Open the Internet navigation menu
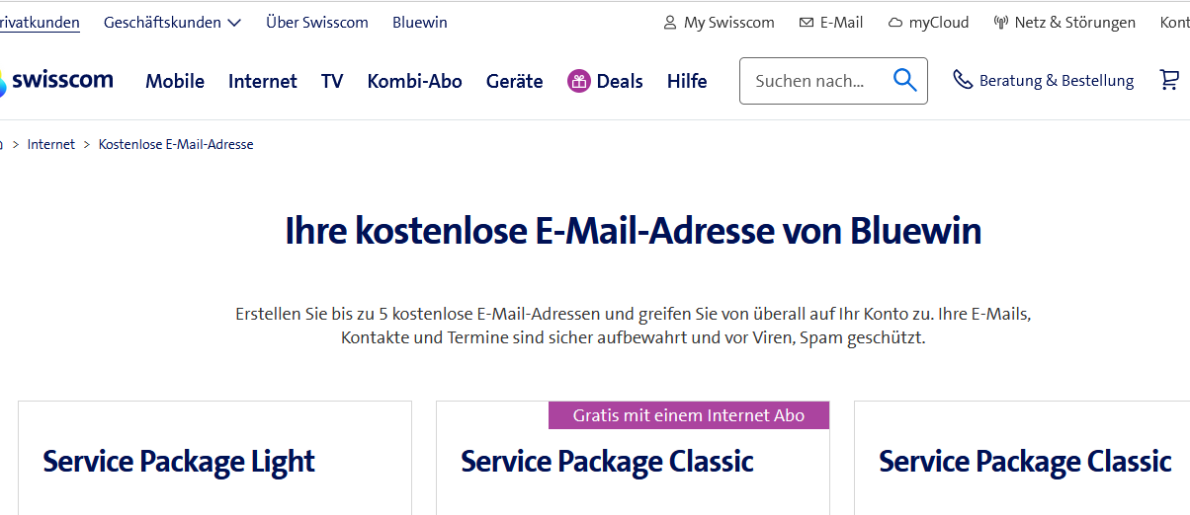The width and height of the screenshot is (1190, 515). 262,82
